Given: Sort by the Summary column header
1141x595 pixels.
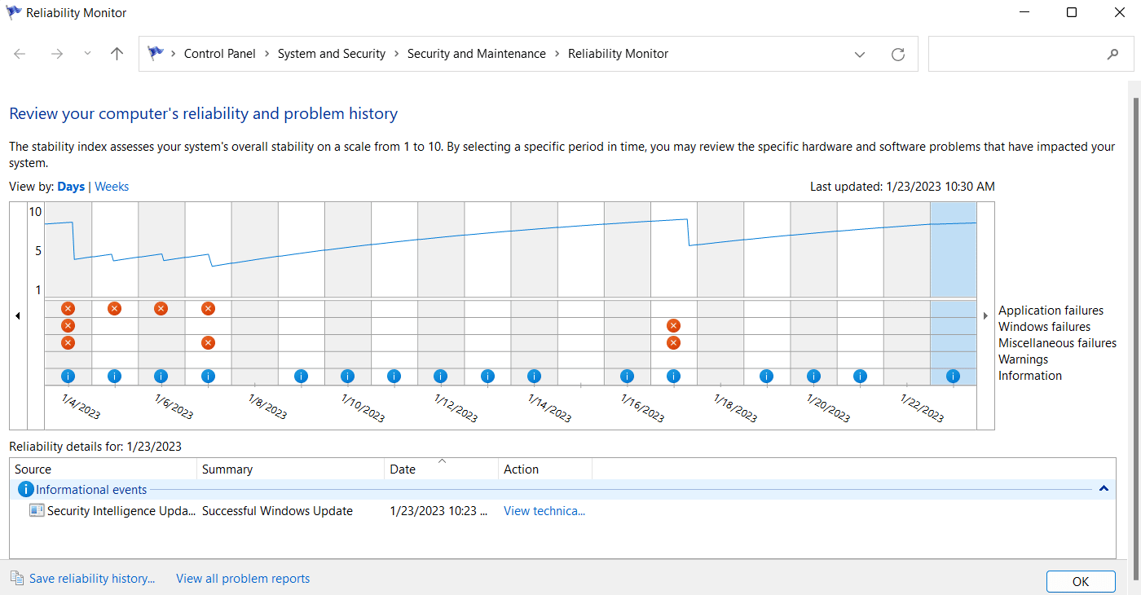Looking at the screenshot, I should (x=291, y=469).
